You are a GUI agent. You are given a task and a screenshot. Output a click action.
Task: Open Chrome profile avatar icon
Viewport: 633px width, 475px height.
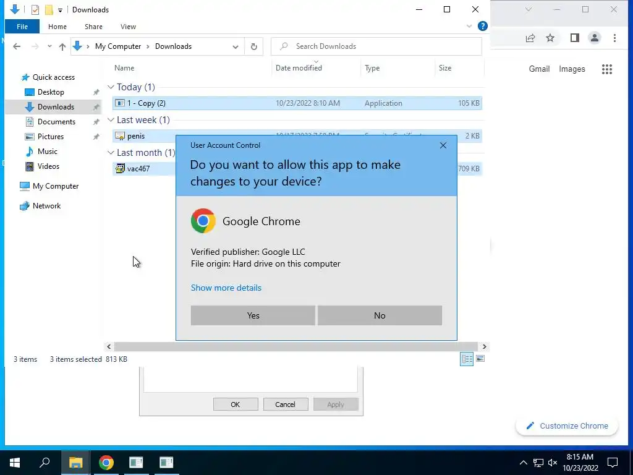(x=594, y=38)
